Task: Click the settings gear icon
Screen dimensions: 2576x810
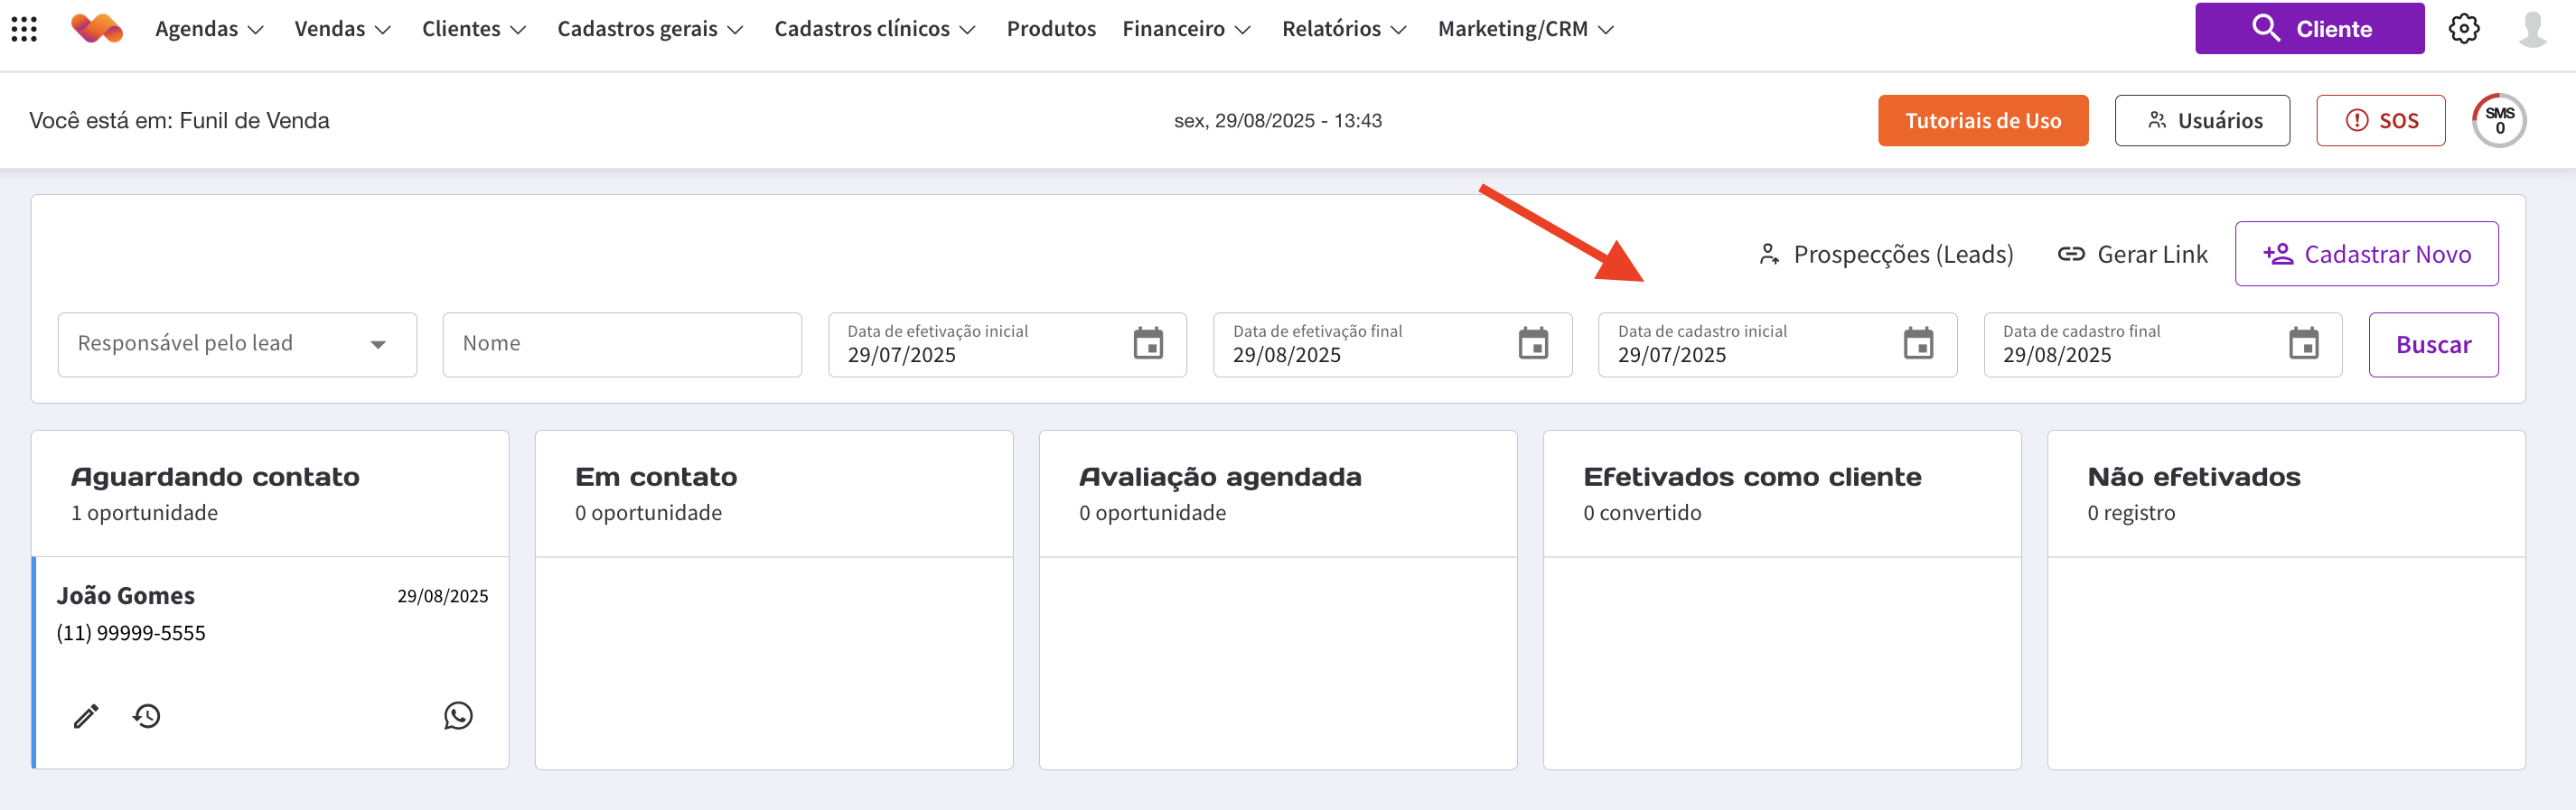Action: point(2463,29)
